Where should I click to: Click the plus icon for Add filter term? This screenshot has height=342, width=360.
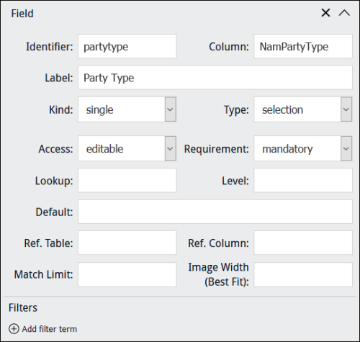pos(14,329)
